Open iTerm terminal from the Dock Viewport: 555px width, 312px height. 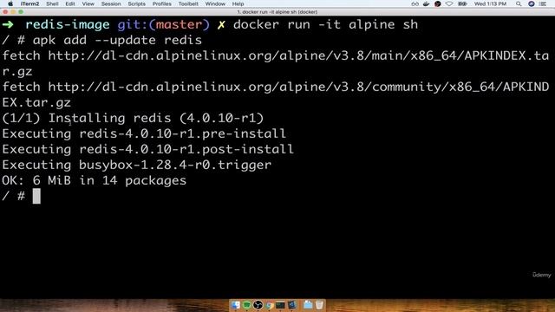280,304
